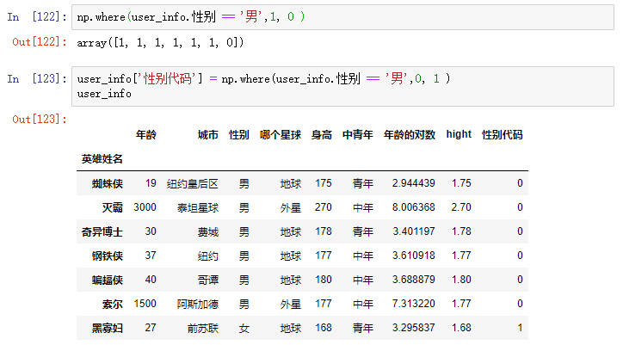Screen dimensions: 623x345
Task: Click the 英雄姓名 index header
Action: [102, 159]
